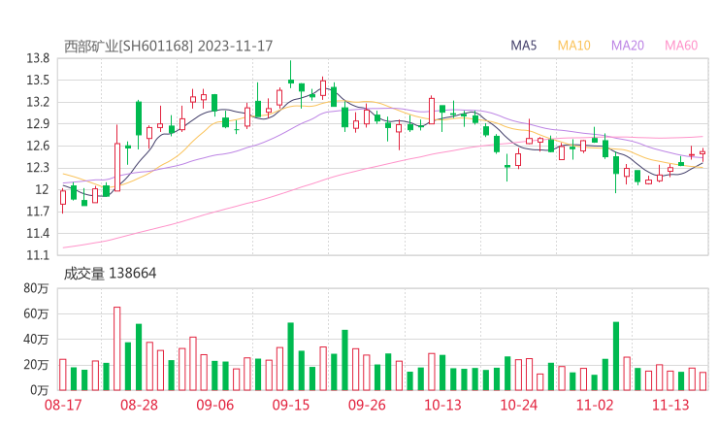Viewport: 718px width, 427px height.
Task: Click the 11.1 price axis label
Action: pyautogui.click(x=39, y=255)
